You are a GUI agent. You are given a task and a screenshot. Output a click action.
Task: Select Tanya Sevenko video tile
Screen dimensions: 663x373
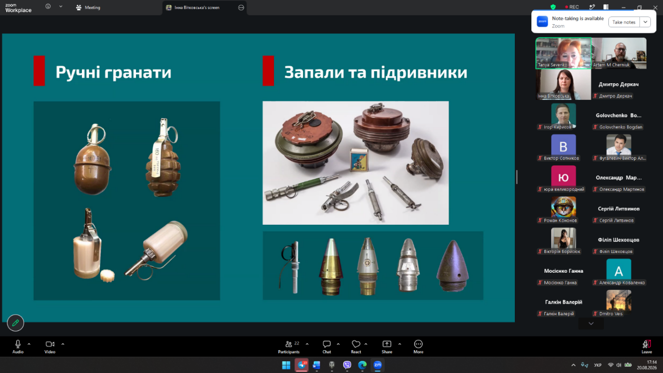(563, 53)
